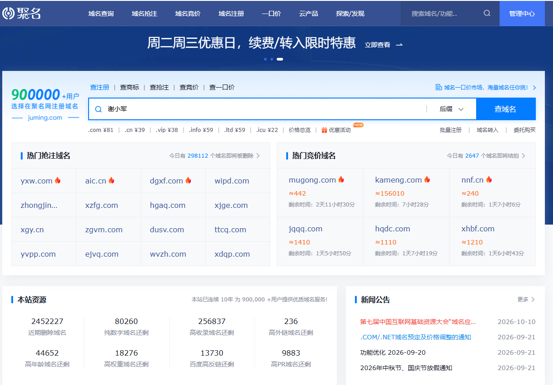
Task: Switch to the 查注册 tab
Action: (x=99, y=87)
